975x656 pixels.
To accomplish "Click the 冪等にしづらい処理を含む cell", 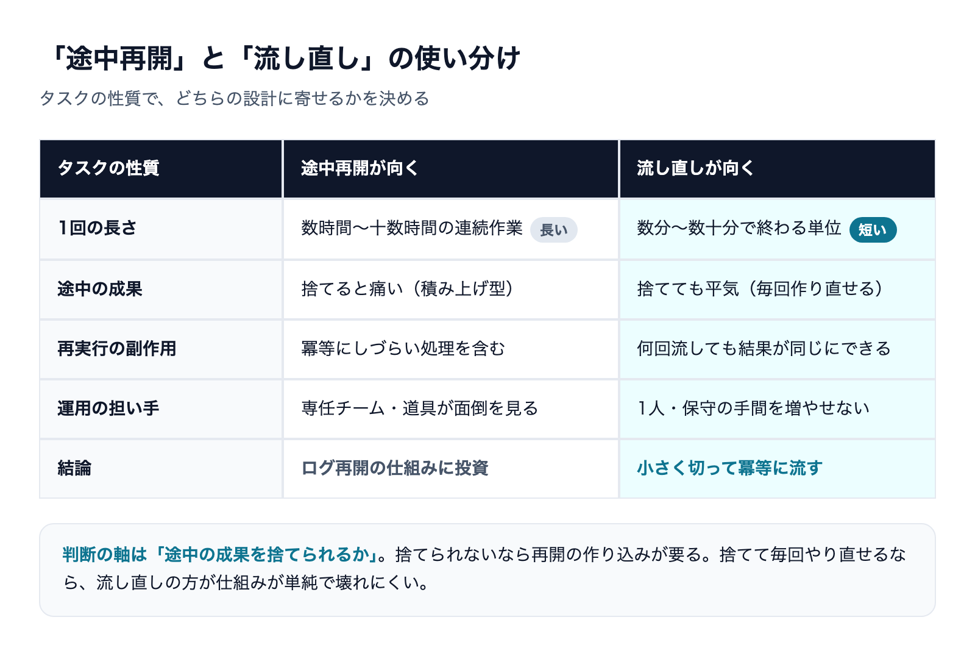I will [451, 349].
